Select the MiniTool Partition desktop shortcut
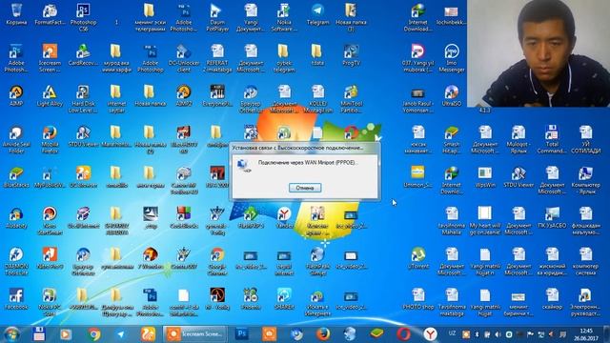This screenshot has width=610, height=343. click(x=351, y=99)
